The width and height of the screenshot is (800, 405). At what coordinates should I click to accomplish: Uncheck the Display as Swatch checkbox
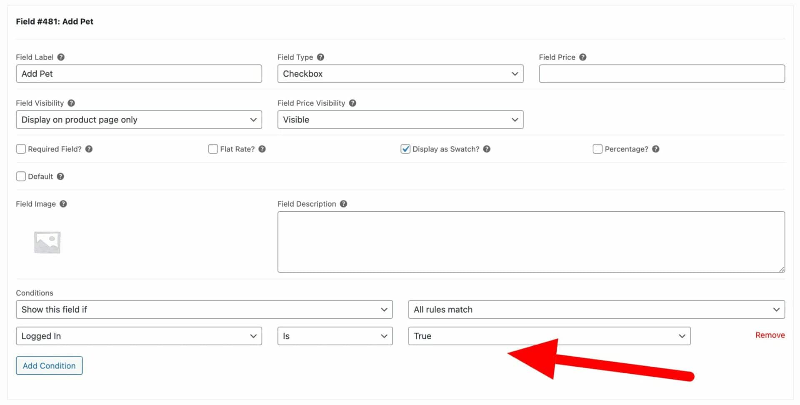(405, 149)
